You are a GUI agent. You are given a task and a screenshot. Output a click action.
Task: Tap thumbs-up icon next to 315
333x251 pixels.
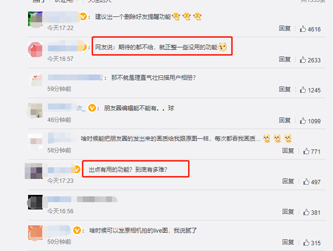pyautogui.click(x=306, y=242)
